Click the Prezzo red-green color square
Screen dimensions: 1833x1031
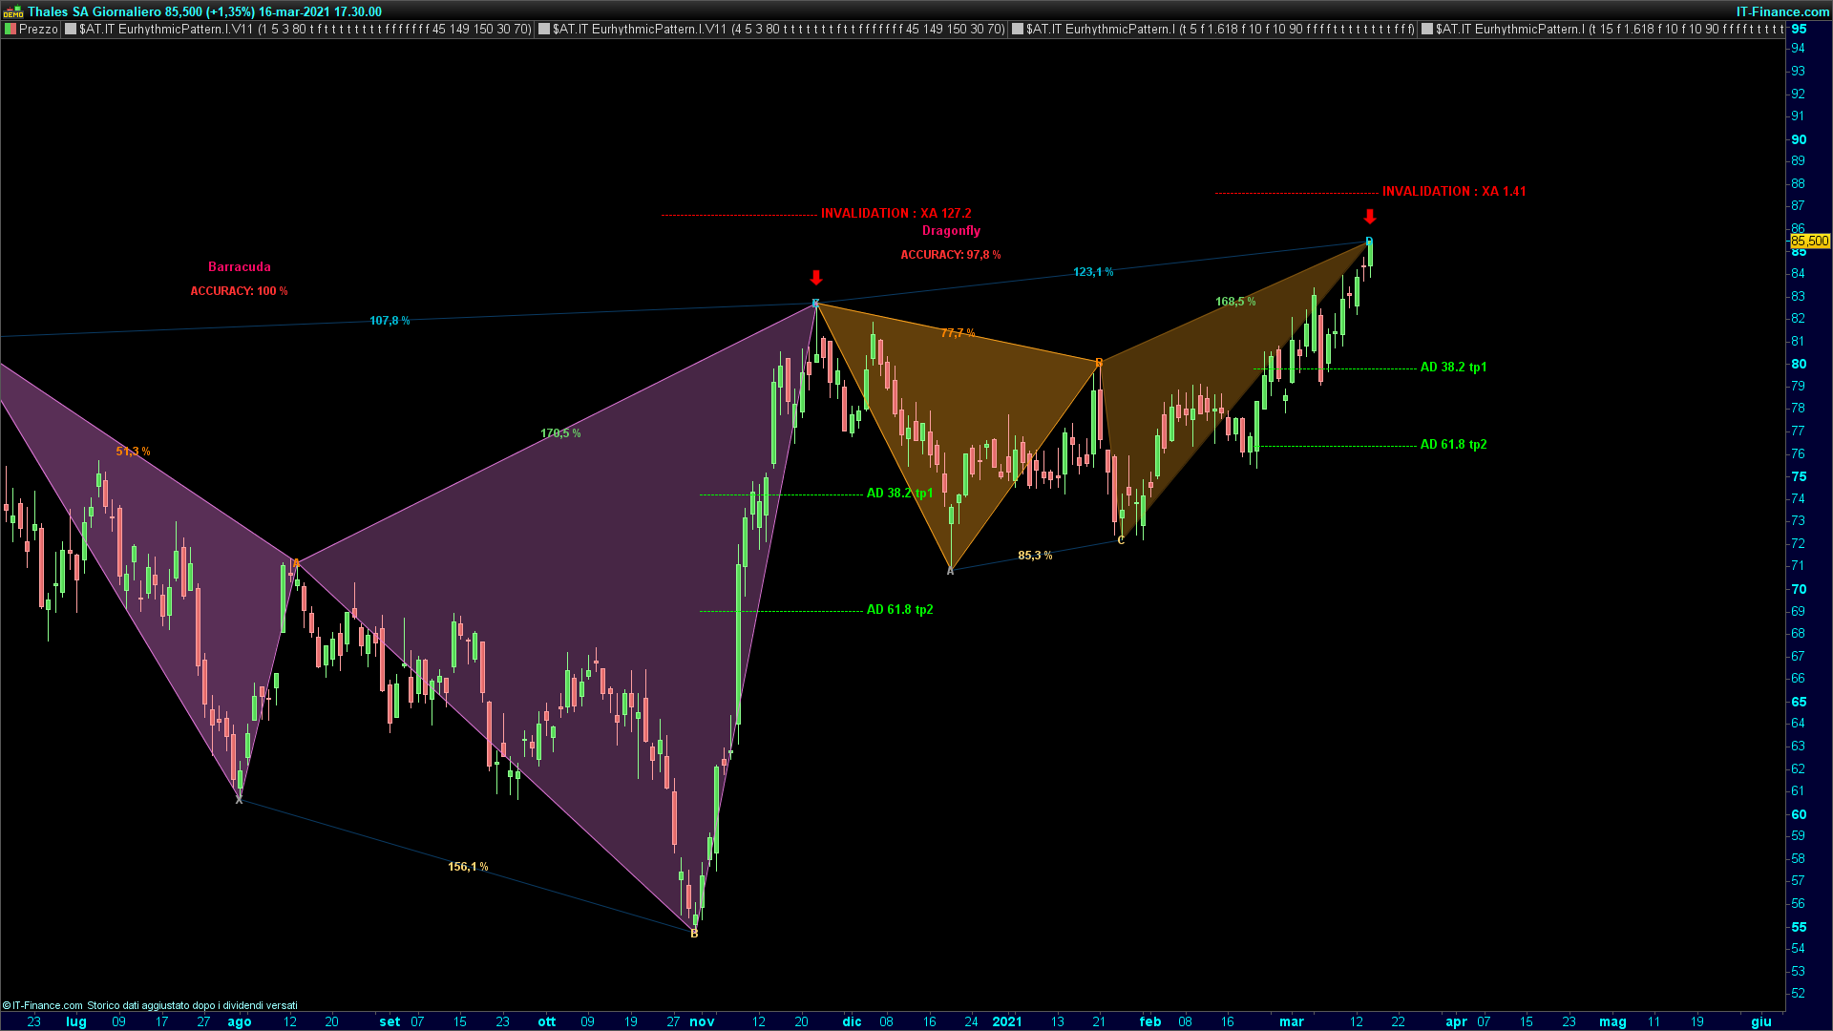11,30
